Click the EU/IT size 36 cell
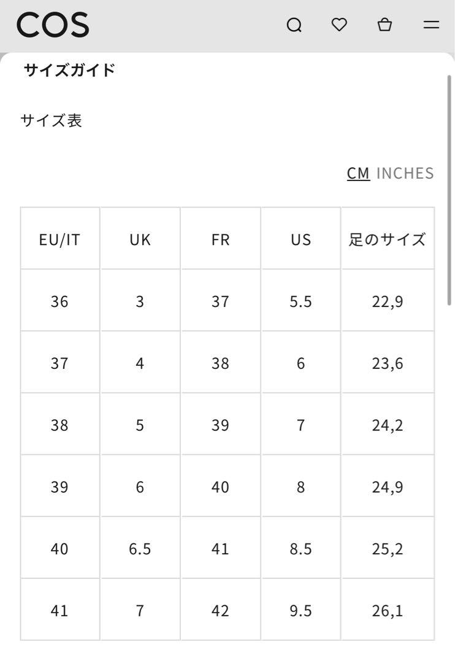Viewport: 455px width, 663px height. [59, 301]
